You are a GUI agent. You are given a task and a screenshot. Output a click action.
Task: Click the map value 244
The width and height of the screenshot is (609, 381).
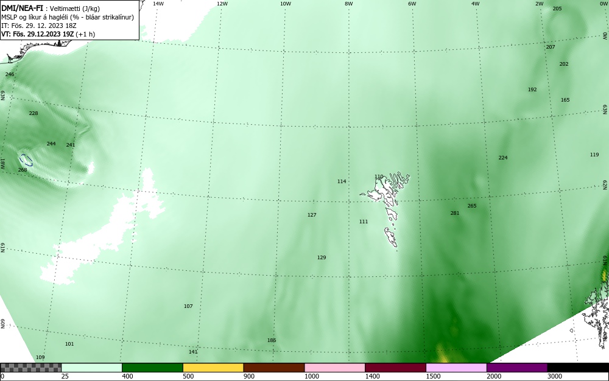pyautogui.click(x=51, y=144)
